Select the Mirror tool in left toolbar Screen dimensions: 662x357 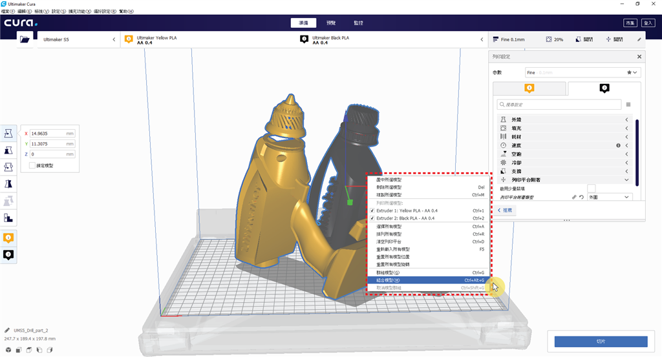tap(8, 184)
